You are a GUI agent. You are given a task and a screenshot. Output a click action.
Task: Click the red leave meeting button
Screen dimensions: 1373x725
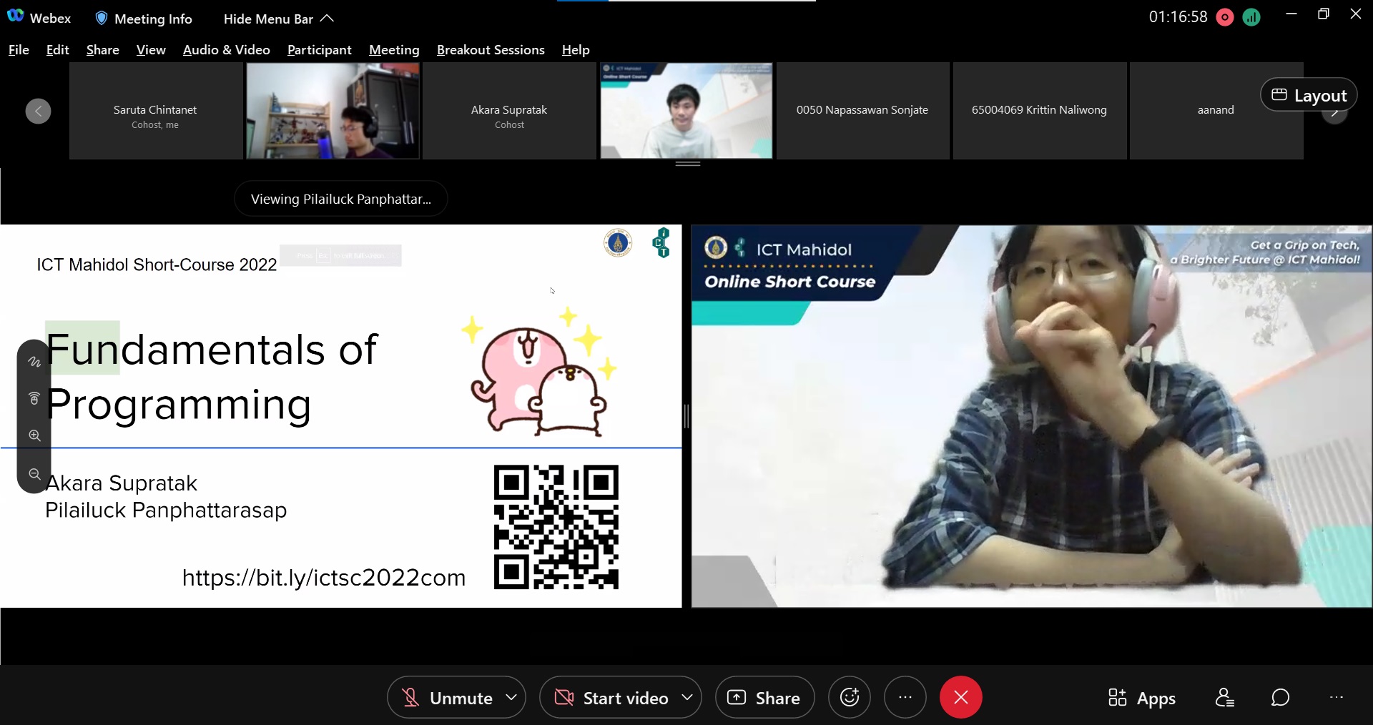[x=960, y=697]
